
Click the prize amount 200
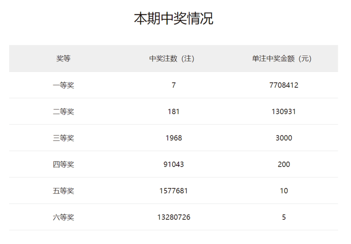coord(284,164)
